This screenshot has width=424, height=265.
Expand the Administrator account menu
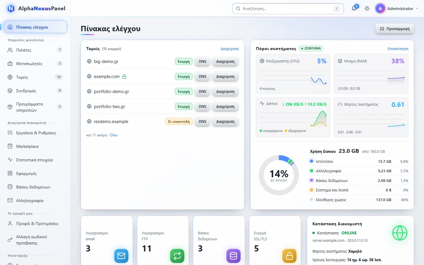click(x=397, y=9)
